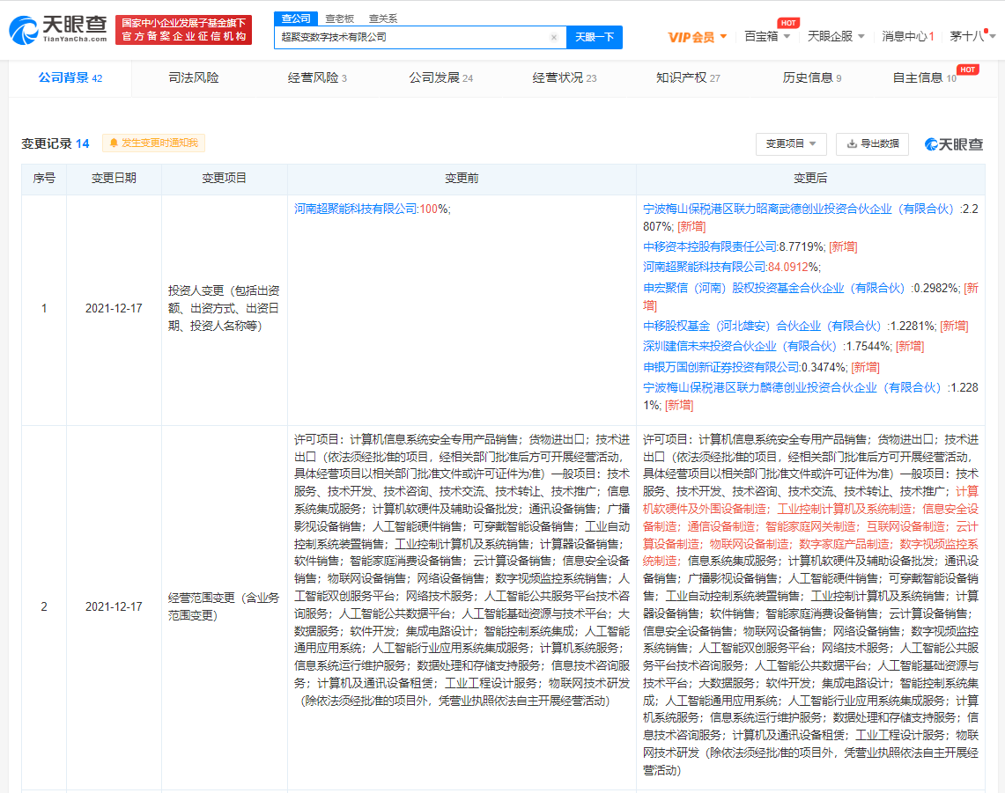Viewport: 1005px width, 793px height.
Task: Click the 天眼查 watermark logo above the table
Action: (954, 144)
